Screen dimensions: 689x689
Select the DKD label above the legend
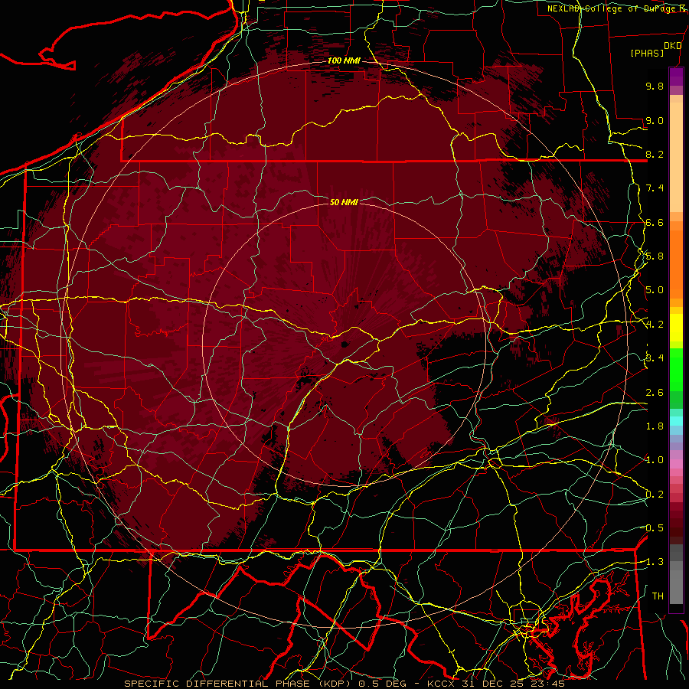(x=673, y=46)
